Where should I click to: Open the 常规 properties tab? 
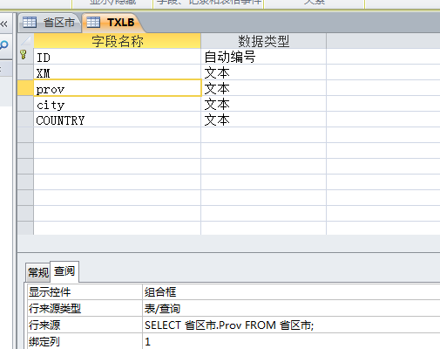point(38,272)
